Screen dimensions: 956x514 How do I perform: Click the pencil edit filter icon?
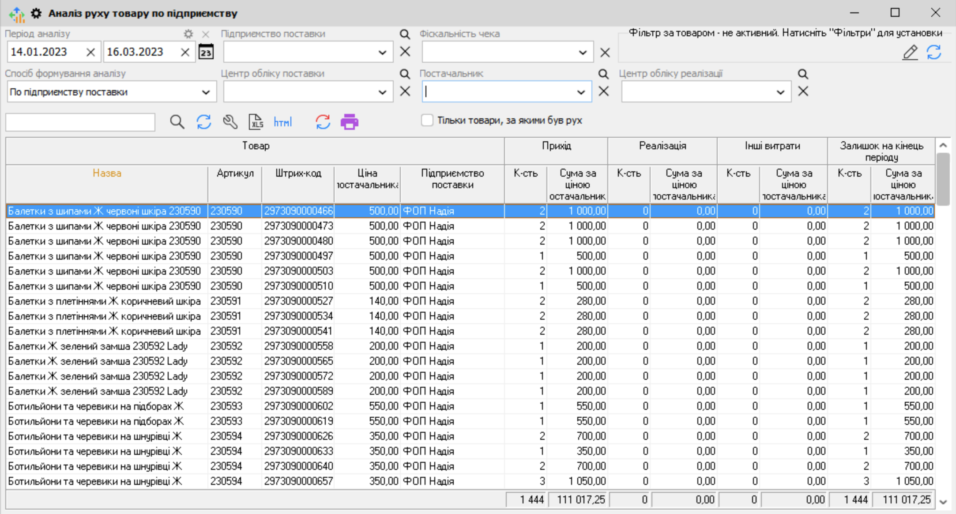click(x=910, y=53)
